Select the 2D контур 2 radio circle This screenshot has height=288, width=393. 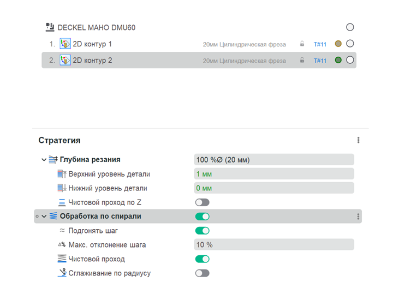pyautogui.click(x=350, y=60)
